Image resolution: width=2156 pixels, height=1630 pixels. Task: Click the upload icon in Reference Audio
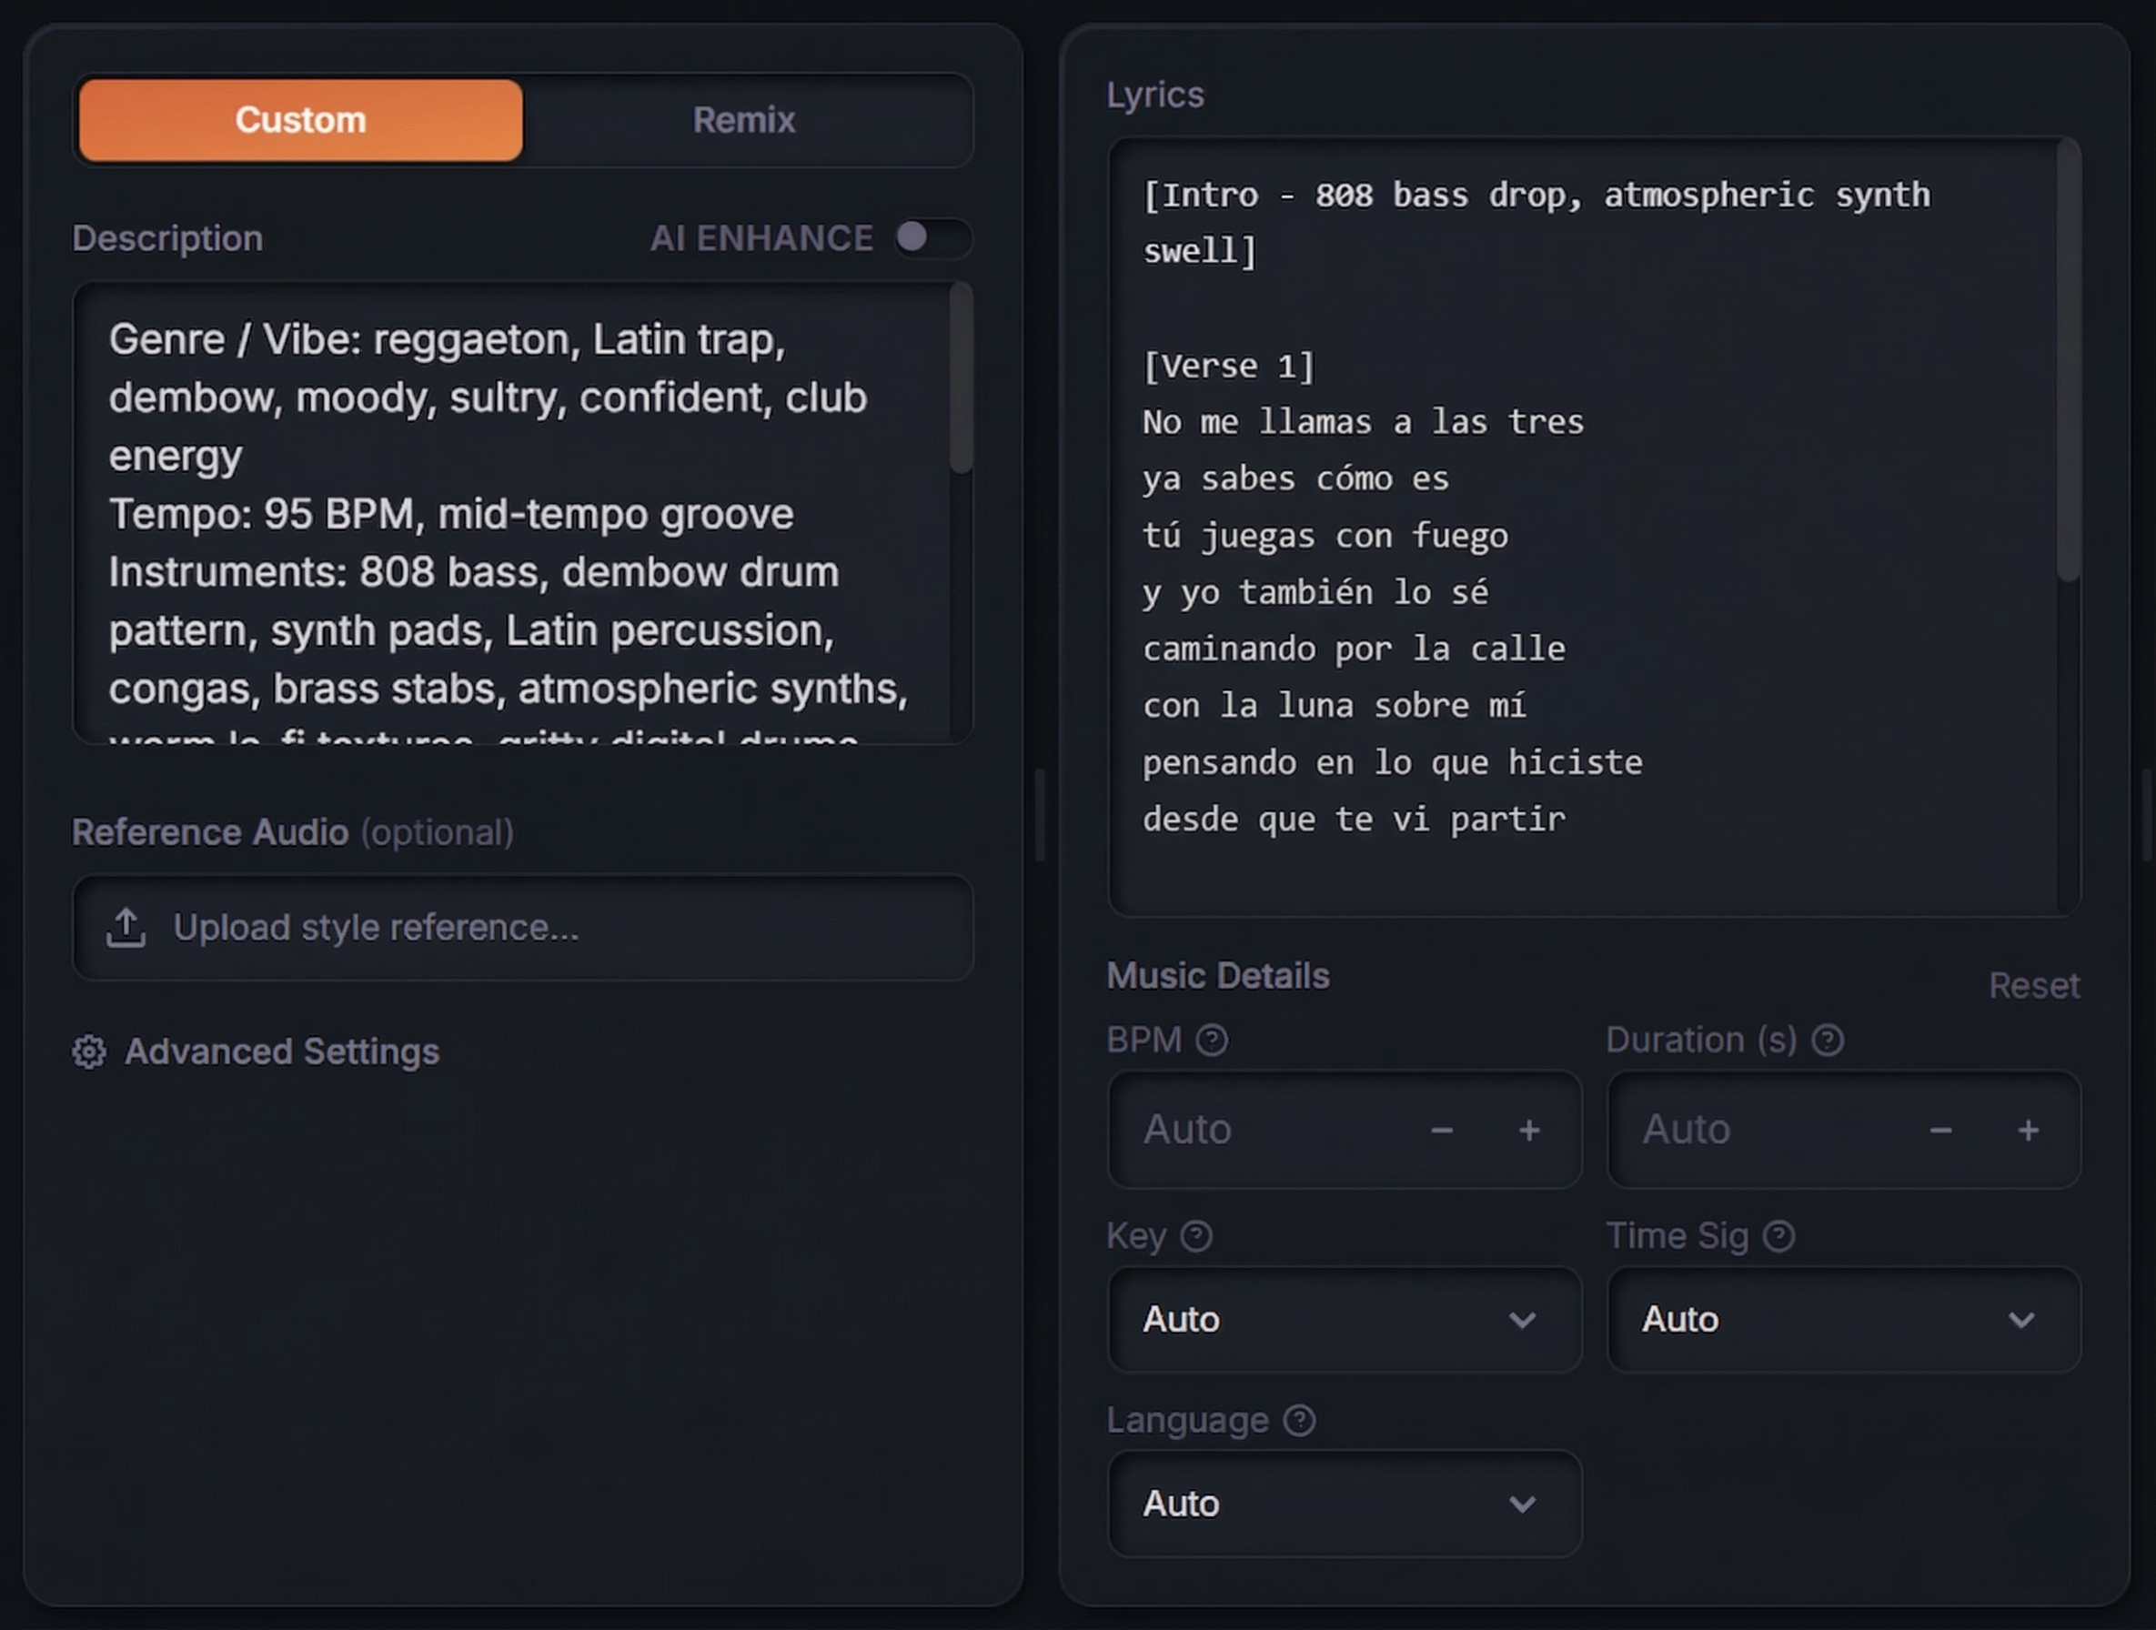[126, 928]
